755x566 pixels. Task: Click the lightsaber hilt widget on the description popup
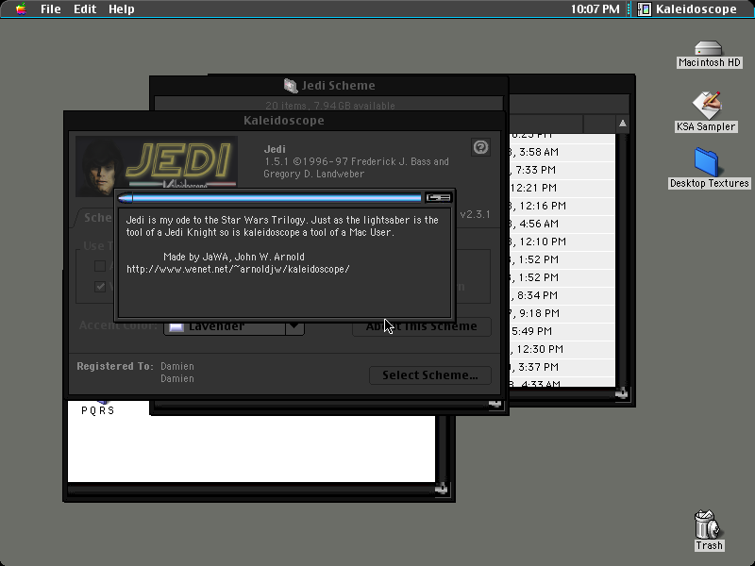click(438, 198)
